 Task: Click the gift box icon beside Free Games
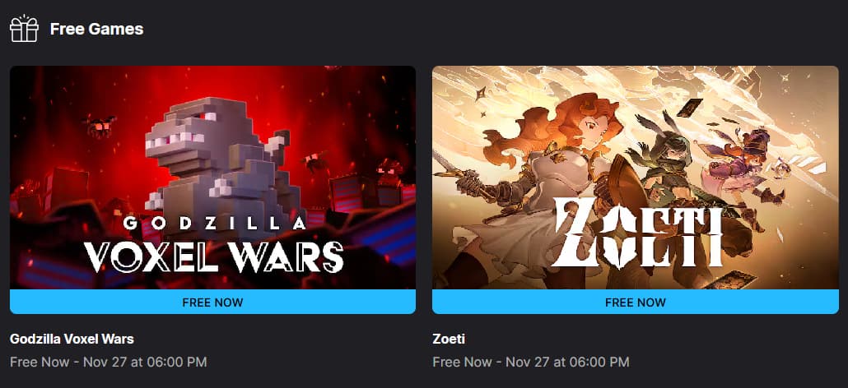[x=24, y=29]
